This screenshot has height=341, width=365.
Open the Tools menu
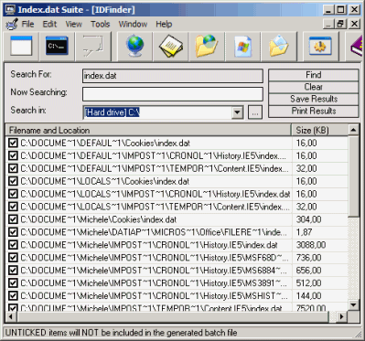(101, 24)
